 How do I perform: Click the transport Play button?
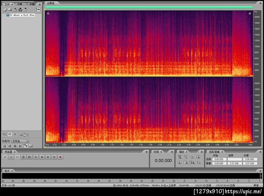tap(11, 157)
